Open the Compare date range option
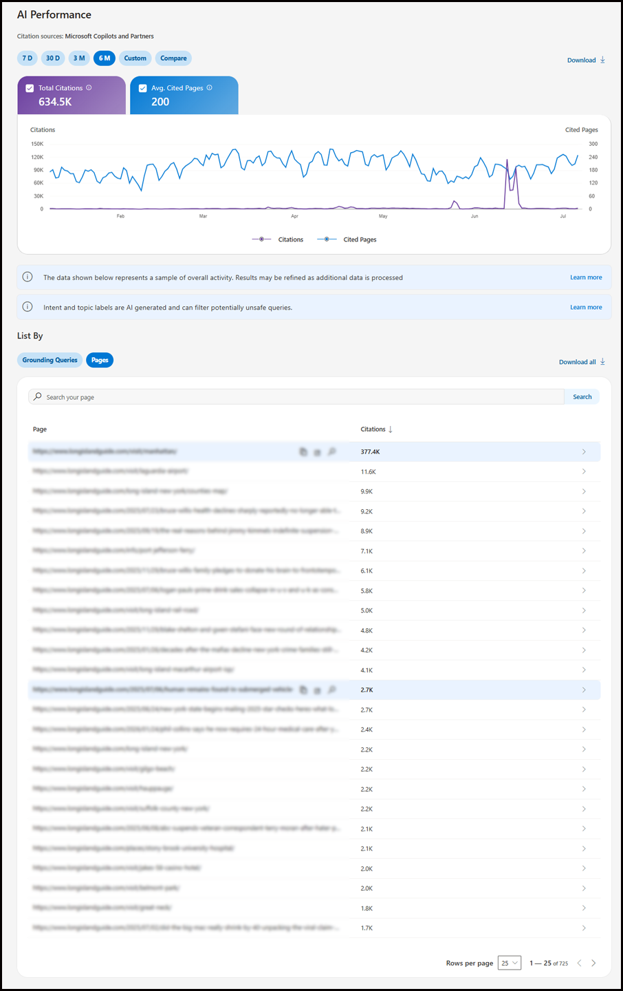Image resolution: width=623 pixels, height=991 pixels. 173,58
